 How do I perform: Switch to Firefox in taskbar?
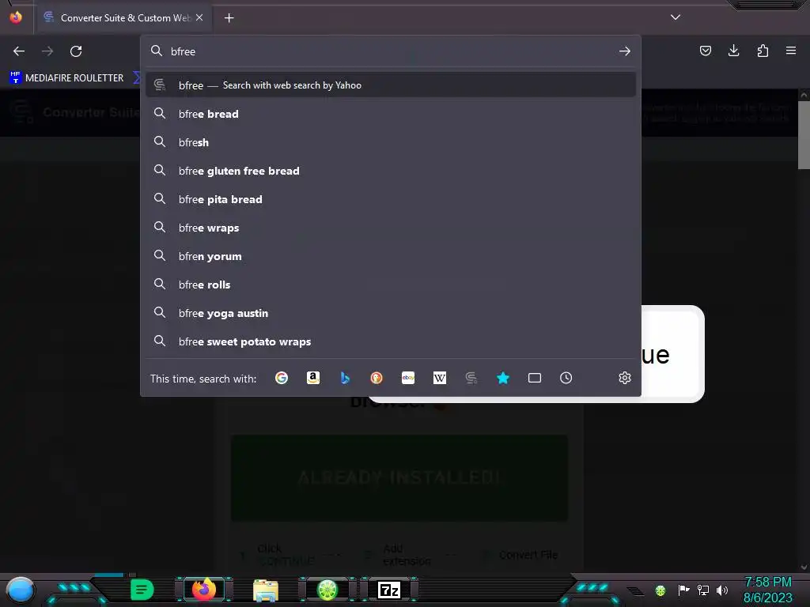click(204, 590)
